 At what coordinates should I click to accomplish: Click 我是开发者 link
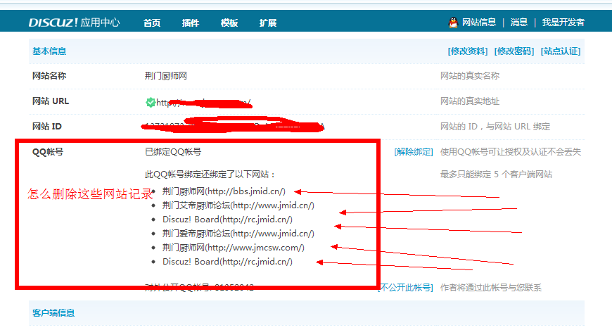[x=563, y=23]
